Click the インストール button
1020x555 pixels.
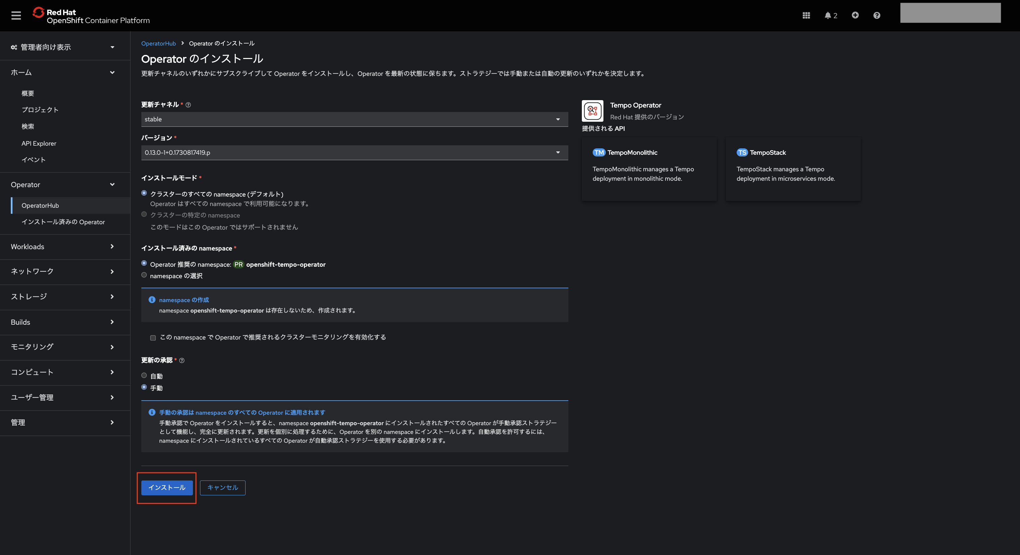(x=166, y=488)
